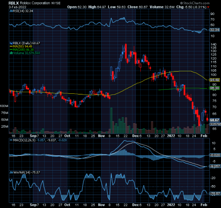Screen dimensions: 221x208
Task: Click the Feb label beneath Williams %R panel
Action: tap(204, 205)
